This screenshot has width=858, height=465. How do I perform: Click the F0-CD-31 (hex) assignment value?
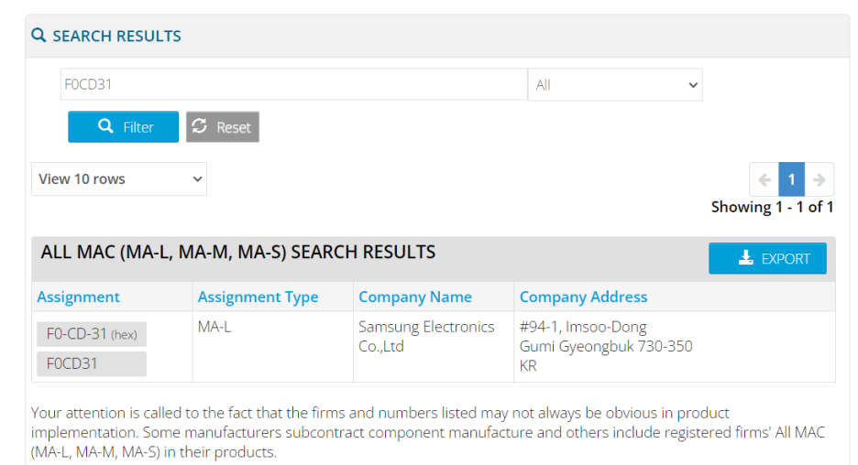[x=92, y=334]
